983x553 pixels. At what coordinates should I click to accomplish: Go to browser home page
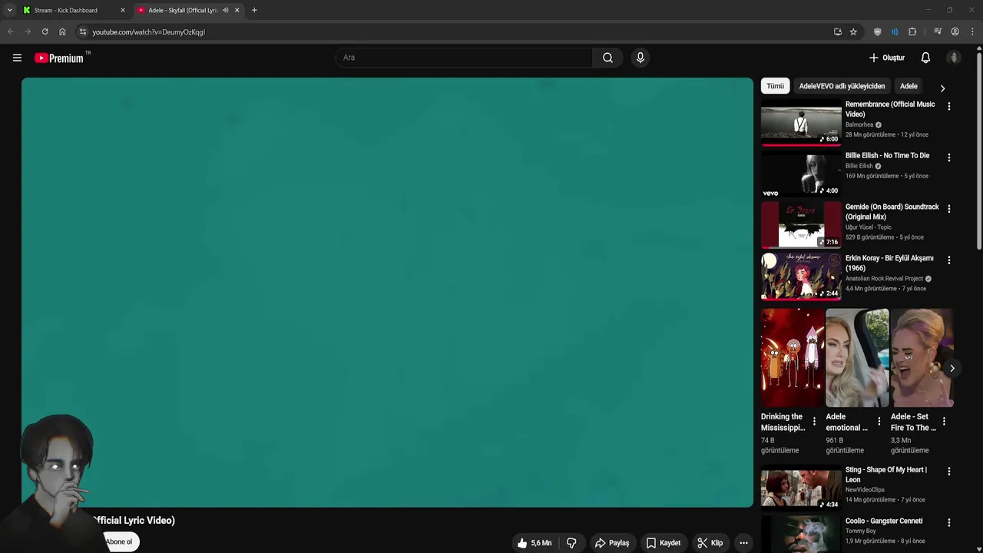pos(62,31)
